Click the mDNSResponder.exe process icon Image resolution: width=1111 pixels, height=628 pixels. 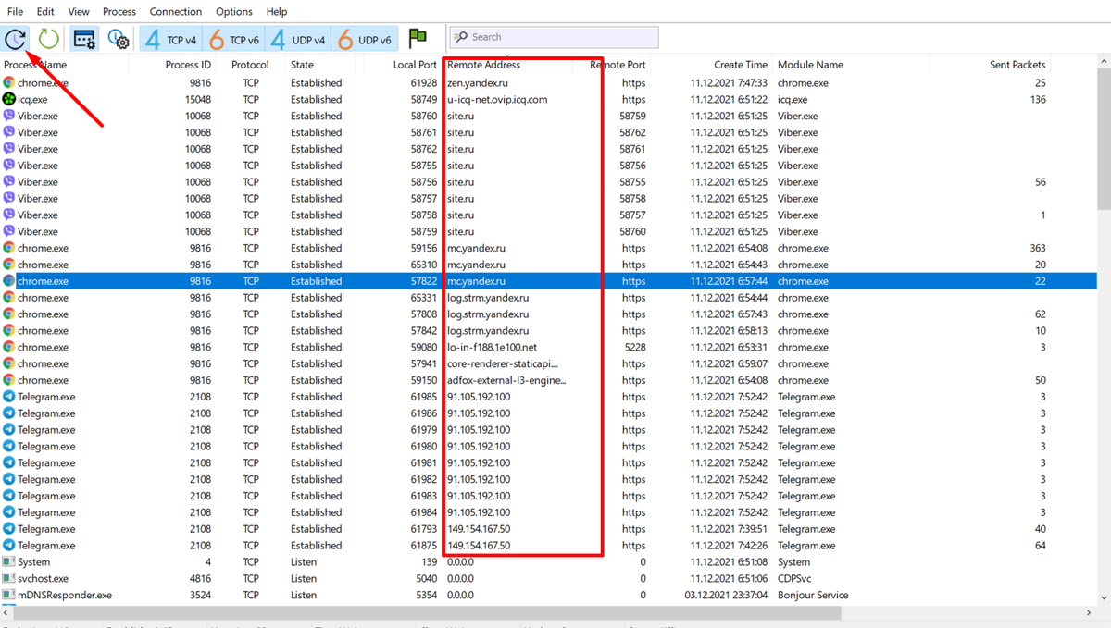pos(8,595)
